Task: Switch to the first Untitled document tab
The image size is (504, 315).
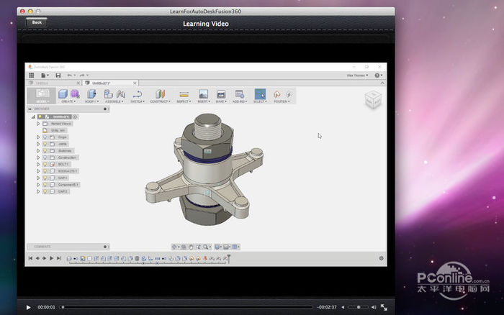Action: click(x=41, y=83)
